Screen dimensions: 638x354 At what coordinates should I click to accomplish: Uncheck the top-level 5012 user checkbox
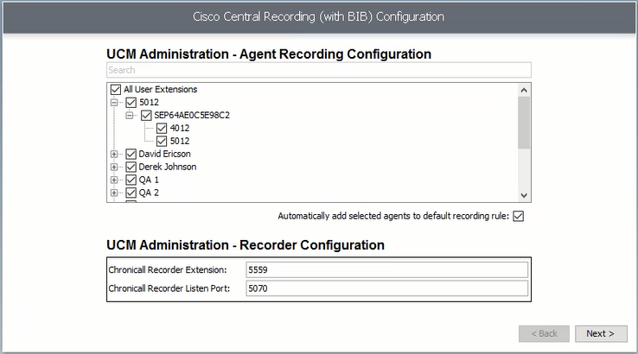click(131, 103)
